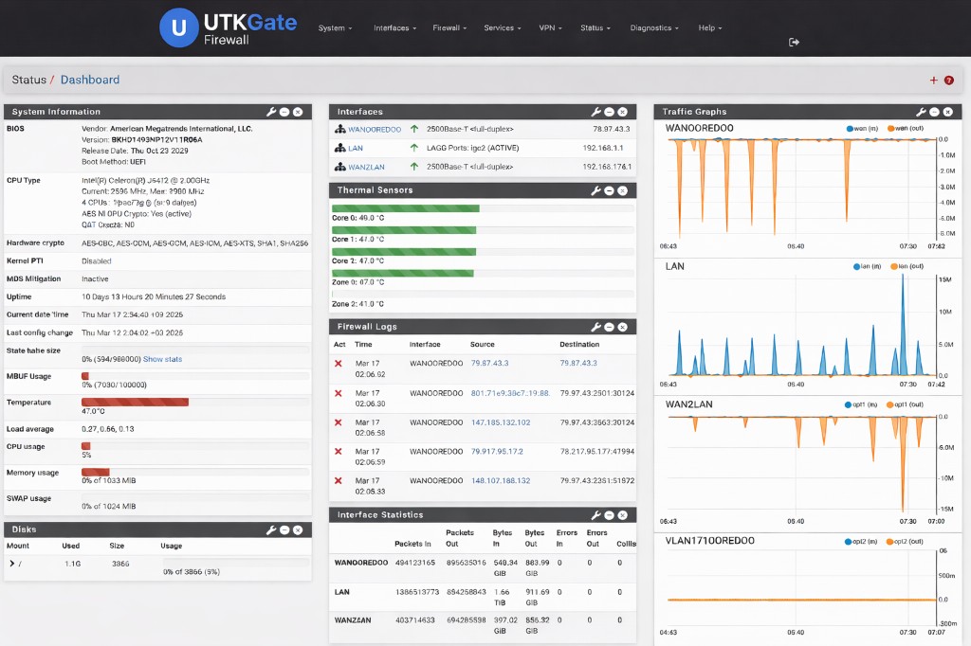
Task: Open the VPN menu
Action: [x=550, y=28]
